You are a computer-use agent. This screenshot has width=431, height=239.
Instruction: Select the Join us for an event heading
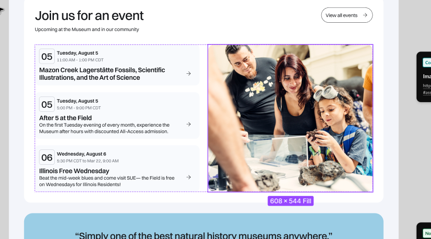(x=89, y=16)
